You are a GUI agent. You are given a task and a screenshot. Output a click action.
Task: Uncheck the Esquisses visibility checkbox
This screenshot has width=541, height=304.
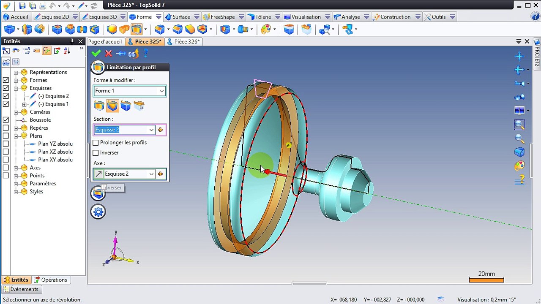pos(5,88)
